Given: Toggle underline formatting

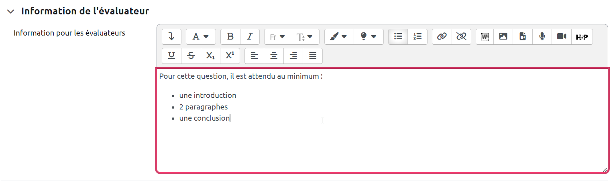Looking at the screenshot, I should [x=171, y=56].
